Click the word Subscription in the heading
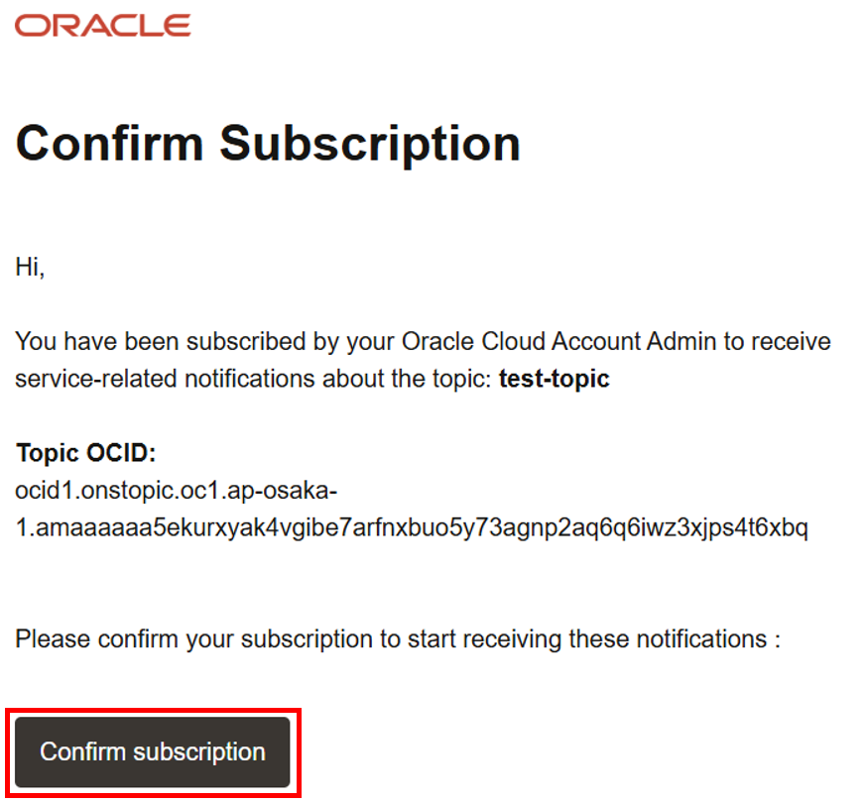 pos(370,144)
